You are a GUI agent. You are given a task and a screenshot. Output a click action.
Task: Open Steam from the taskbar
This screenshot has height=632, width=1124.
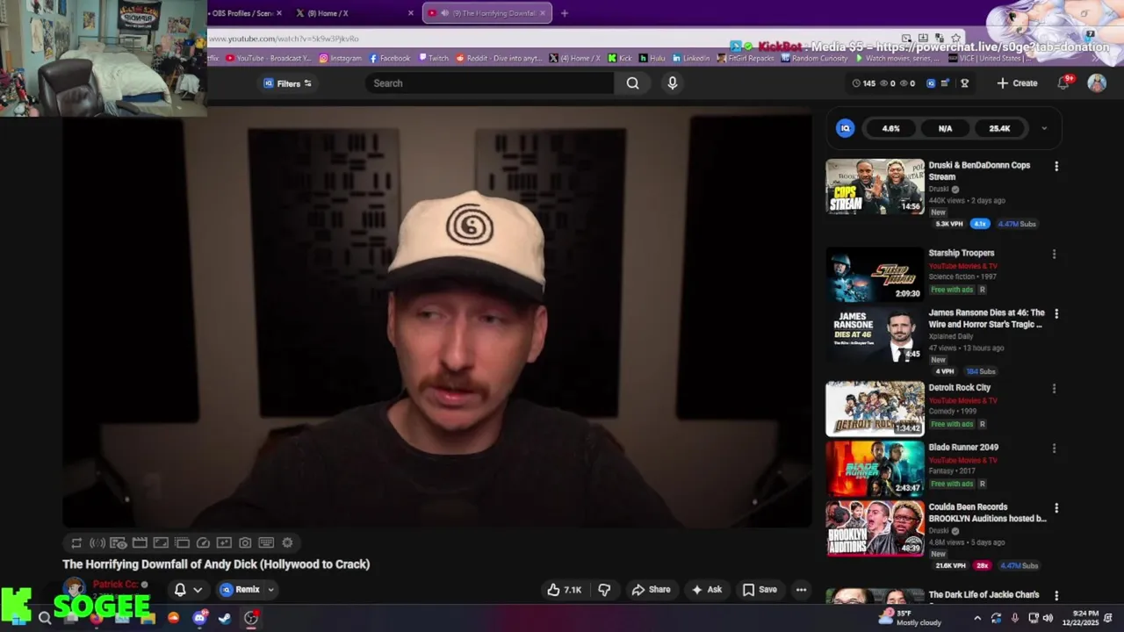click(225, 618)
